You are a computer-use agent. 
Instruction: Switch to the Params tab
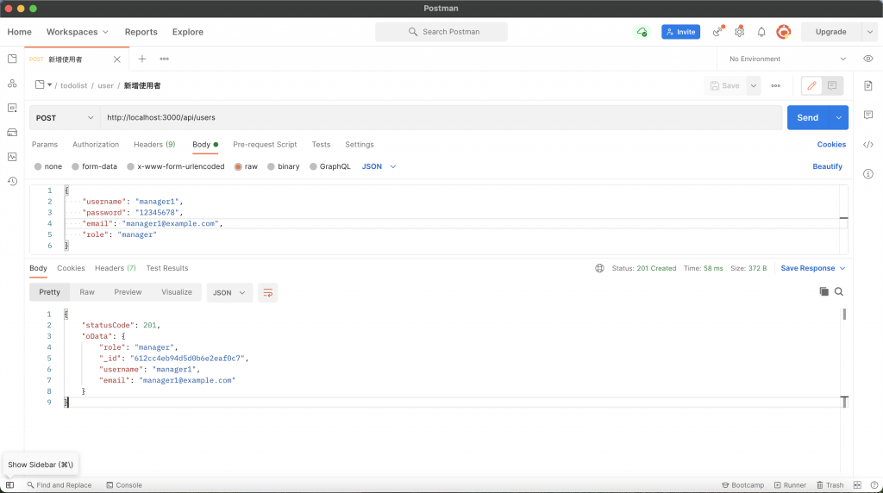45,145
